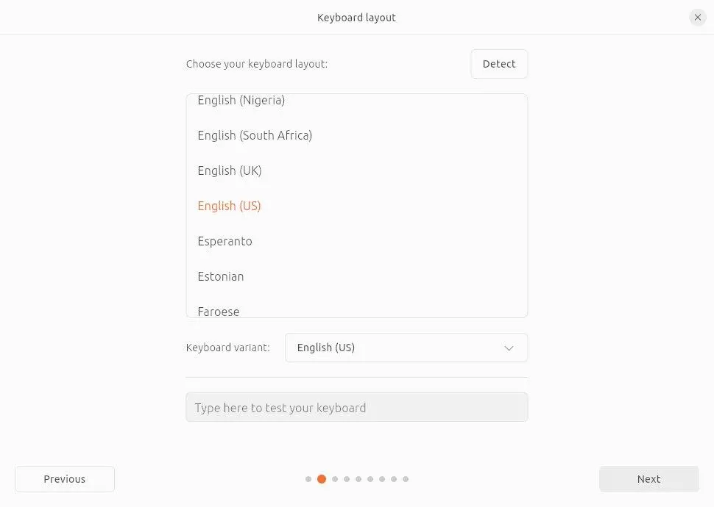
Task: Click the active orange step dot
Action: coord(322,479)
